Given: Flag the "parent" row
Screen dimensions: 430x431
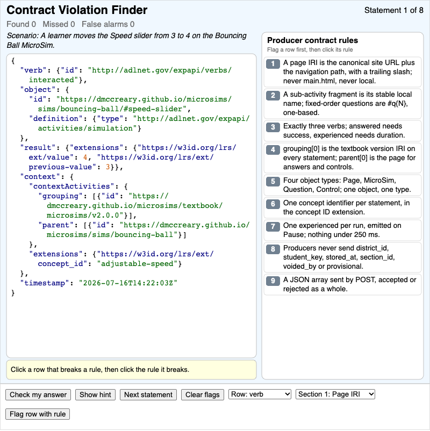Looking at the screenshot, I should pyautogui.click(x=144, y=230).
